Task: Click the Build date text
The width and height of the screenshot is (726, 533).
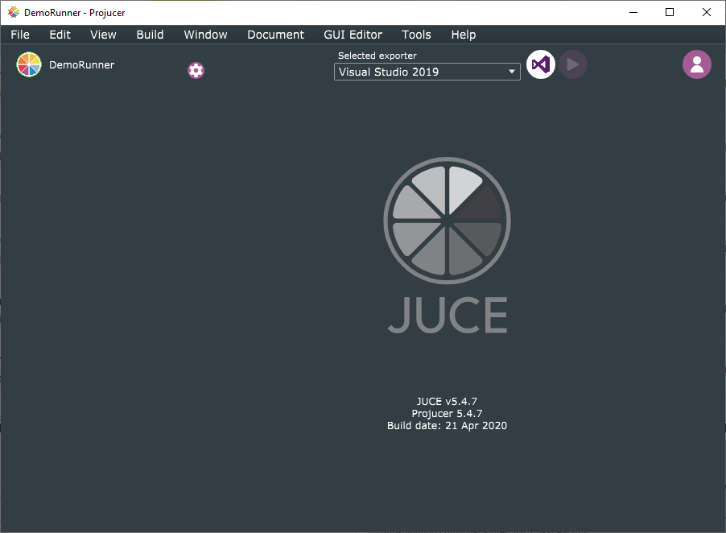Action: [447, 426]
